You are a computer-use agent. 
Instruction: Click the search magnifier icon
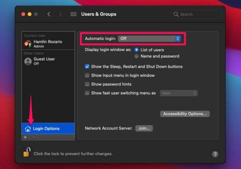point(176,14)
